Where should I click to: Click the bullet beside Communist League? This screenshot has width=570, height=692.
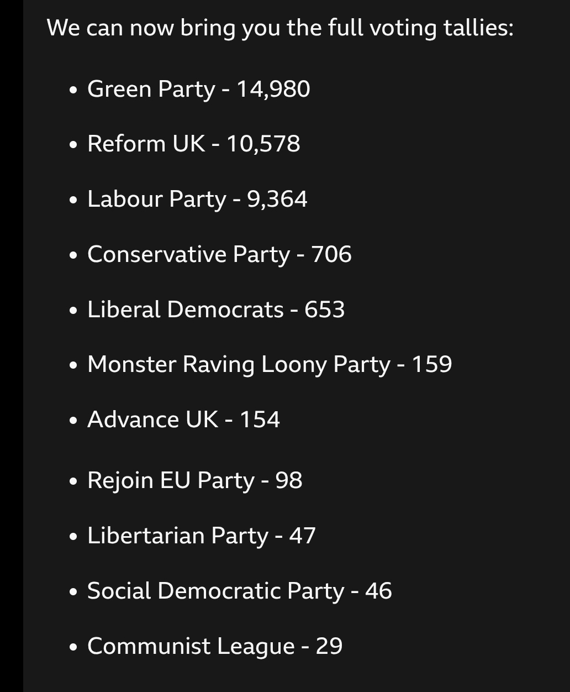(73, 647)
